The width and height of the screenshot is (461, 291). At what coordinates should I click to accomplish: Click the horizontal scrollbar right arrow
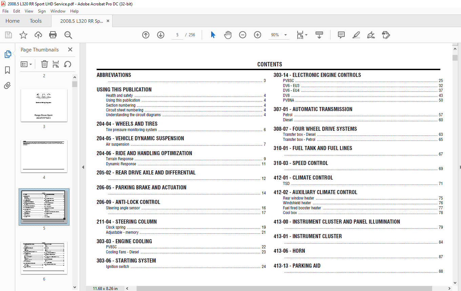(450, 288)
